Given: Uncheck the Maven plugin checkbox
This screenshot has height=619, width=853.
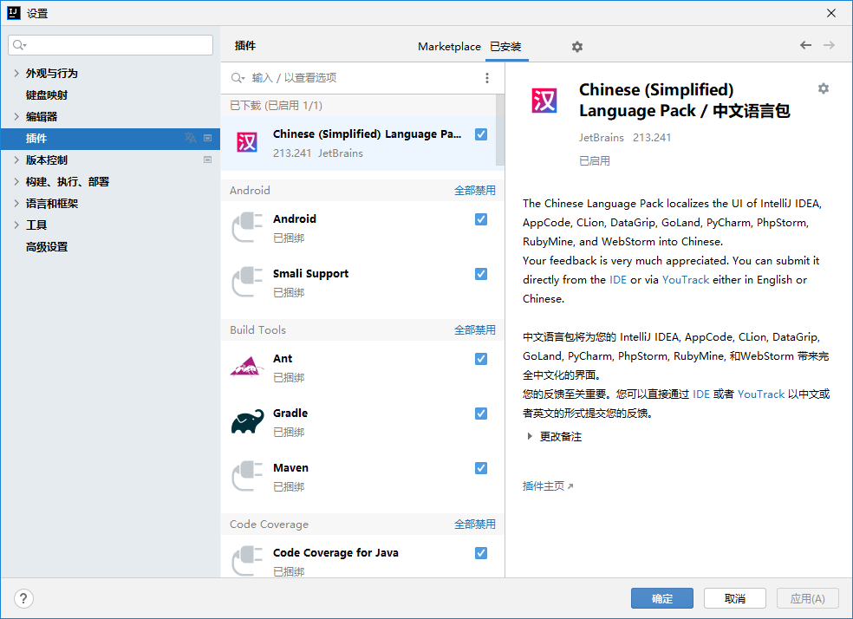Looking at the screenshot, I should point(480,468).
